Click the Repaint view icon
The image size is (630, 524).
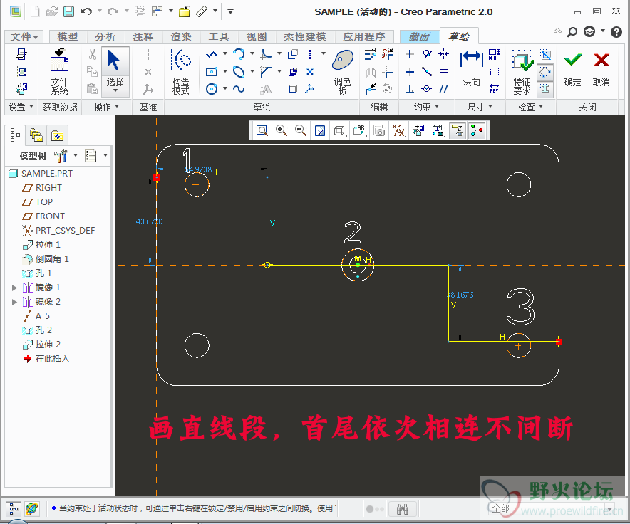click(320, 130)
